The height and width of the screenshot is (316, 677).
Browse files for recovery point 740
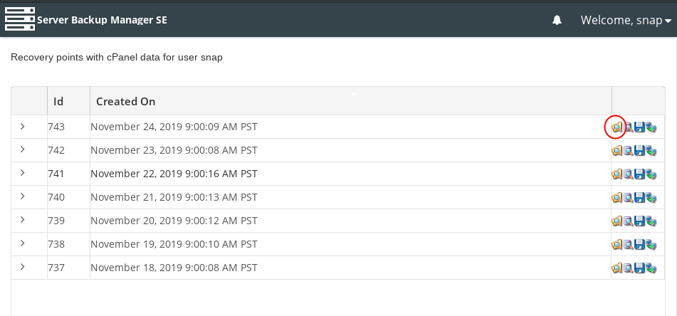click(x=616, y=198)
